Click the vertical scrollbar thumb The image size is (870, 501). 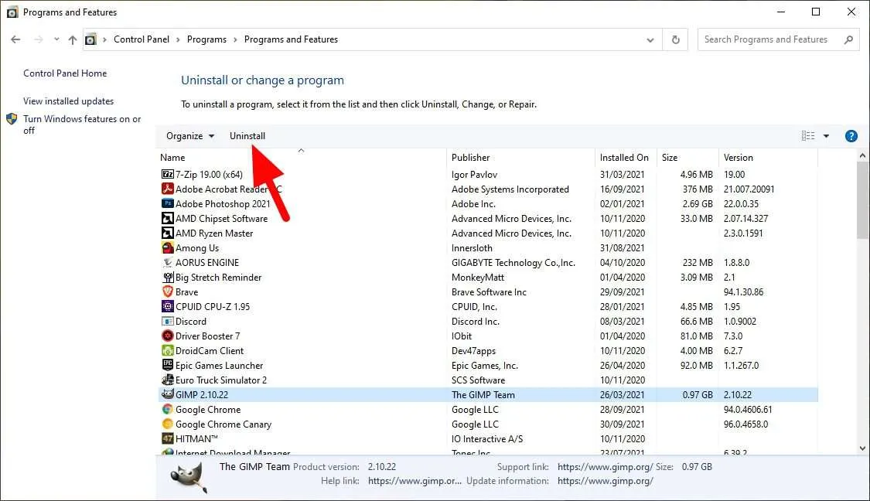(x=862, y=199)
